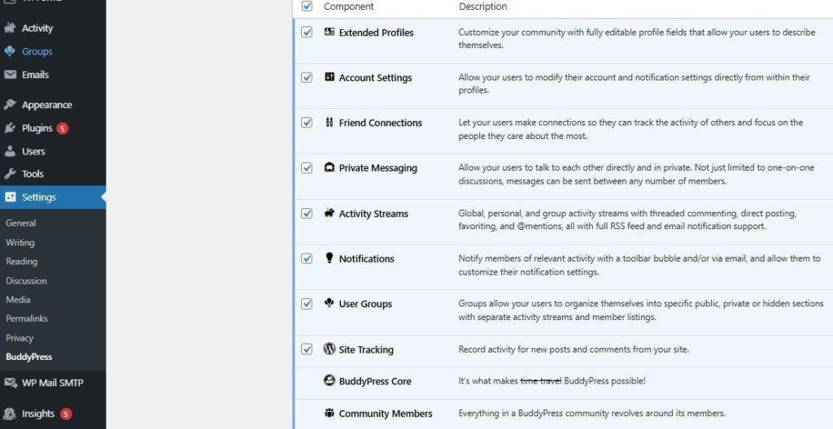Image resolution: width=833 pixels, height=429 pixels.
Task: Click the Private Messaging component name
Action: click(378, 168)
